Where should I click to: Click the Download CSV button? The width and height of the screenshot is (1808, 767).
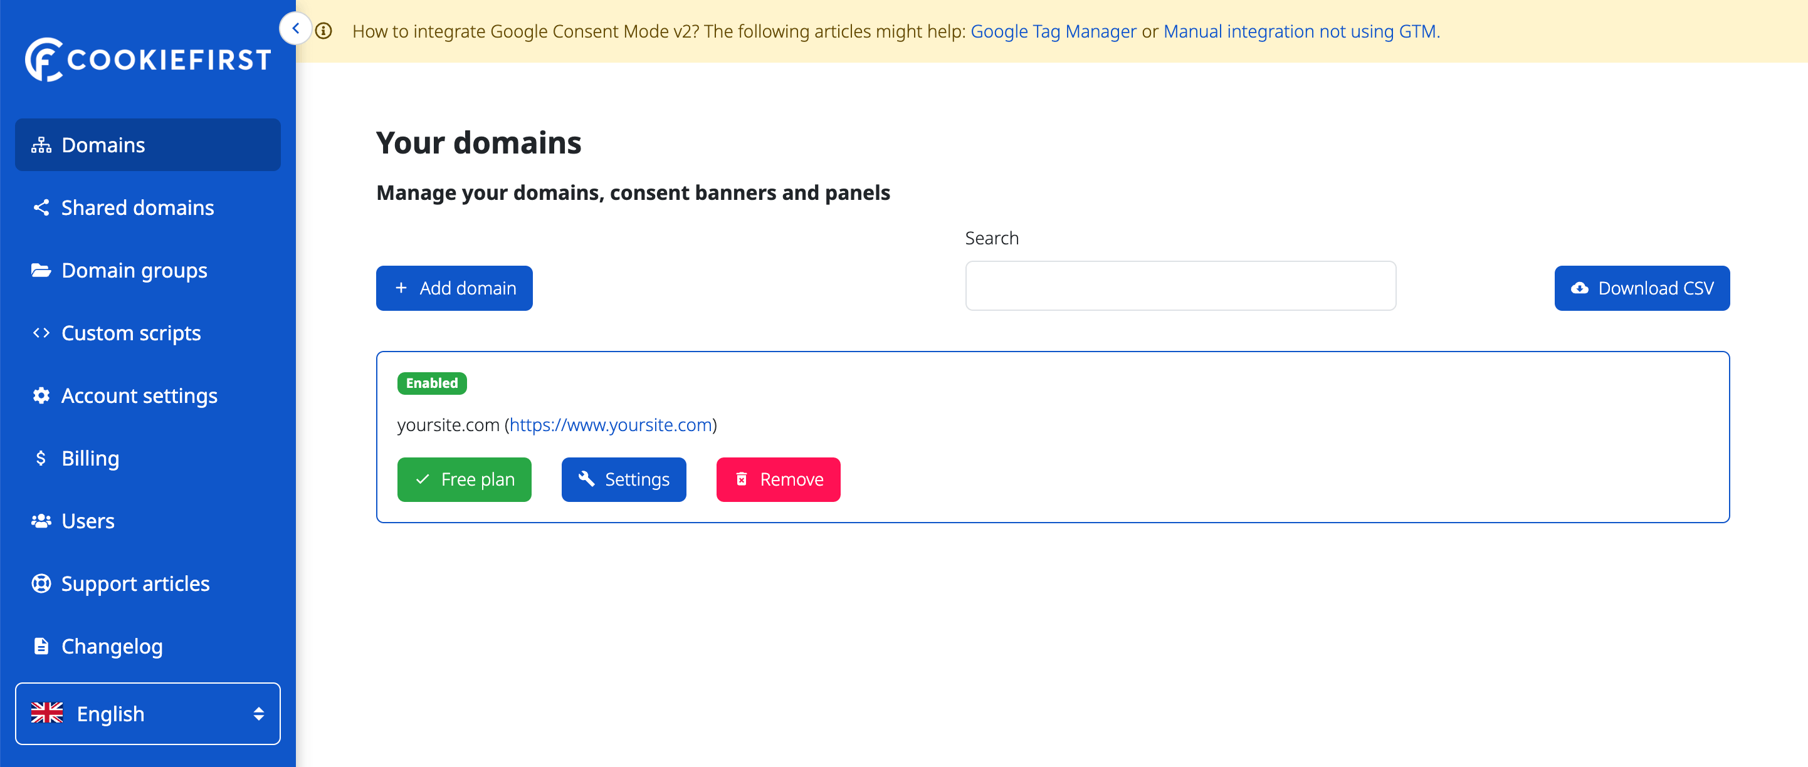point(1642,288)
